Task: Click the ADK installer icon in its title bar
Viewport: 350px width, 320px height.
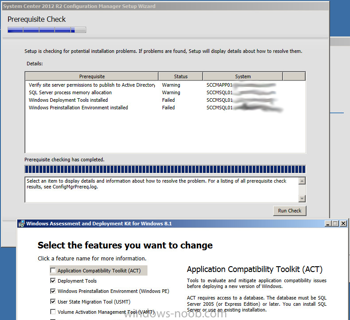Action: tap(22, 224)
